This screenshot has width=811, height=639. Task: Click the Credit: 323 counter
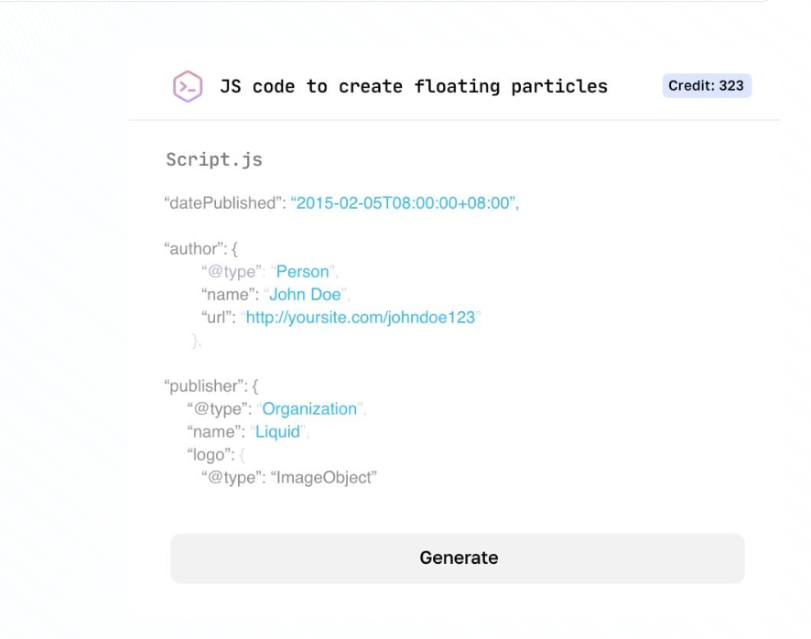tap(708, 85)
